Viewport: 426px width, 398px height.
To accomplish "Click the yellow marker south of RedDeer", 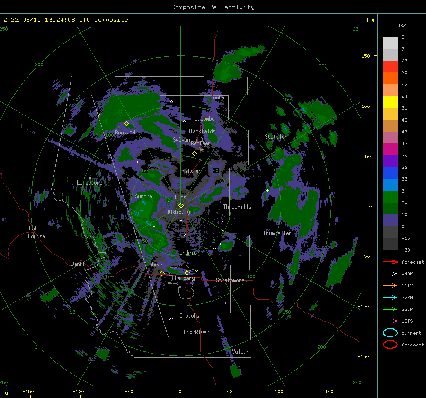I will coord(195,154).
